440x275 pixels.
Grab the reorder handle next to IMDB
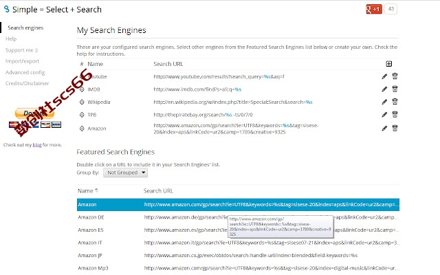tap(82, 89)
